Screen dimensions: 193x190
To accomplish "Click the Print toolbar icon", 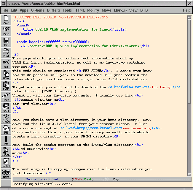I will [x=6, y=53].
